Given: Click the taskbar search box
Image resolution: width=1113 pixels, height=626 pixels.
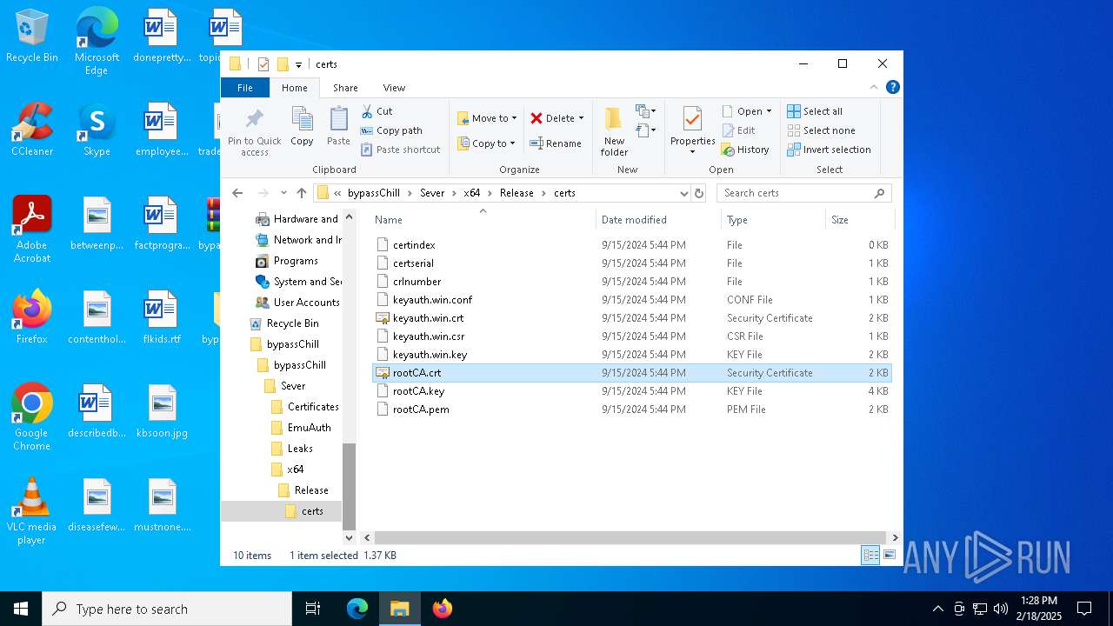Looking at the screenshot, I should [x=167, y=609].
